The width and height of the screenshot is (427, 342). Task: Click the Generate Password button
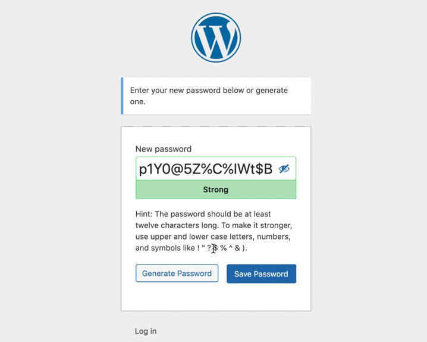177,273
